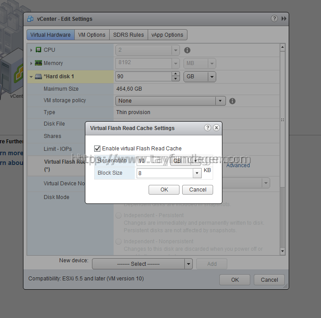Click the Add new device button
The image size is (321, 318).
pos(212,264)
